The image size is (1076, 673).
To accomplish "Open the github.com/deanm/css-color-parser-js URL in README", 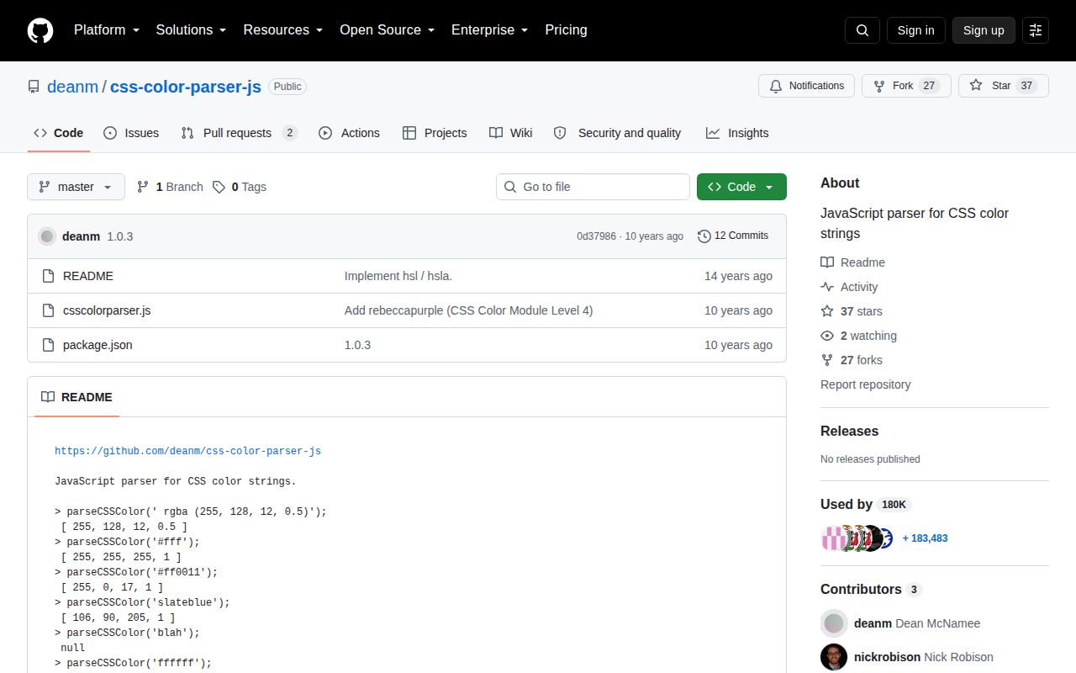I will pos(187,451).
